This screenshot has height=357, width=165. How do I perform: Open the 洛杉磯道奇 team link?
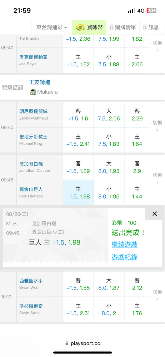pos(31,306)
